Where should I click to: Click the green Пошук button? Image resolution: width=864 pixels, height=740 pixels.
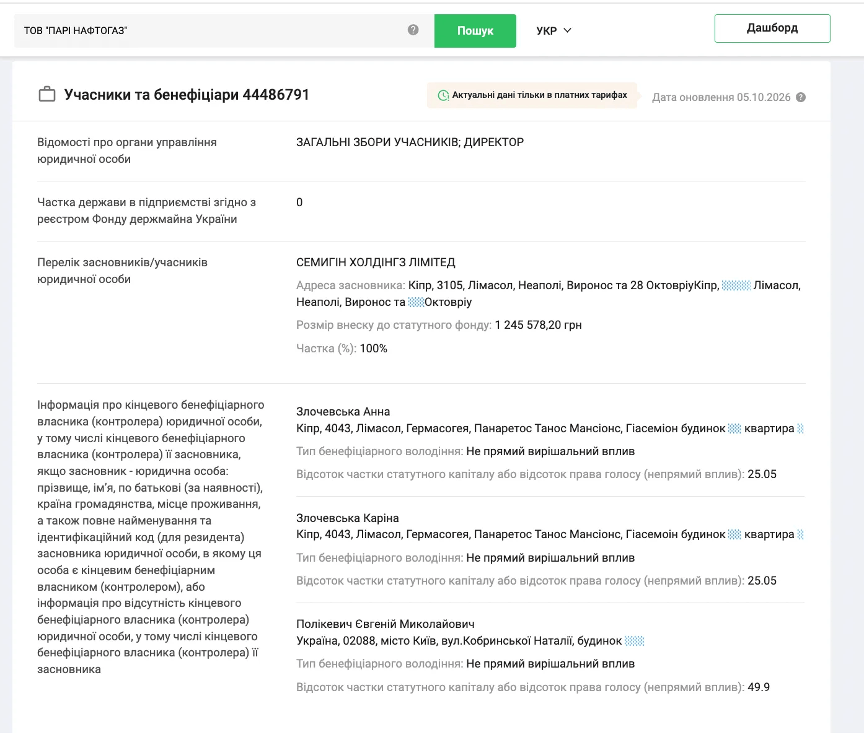pyautogui.click(x=475, y=31)
